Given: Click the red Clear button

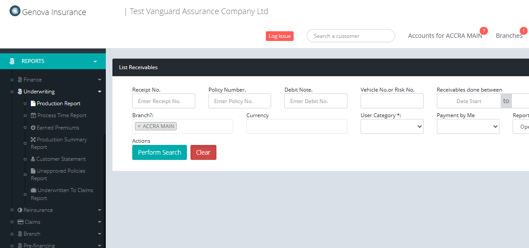Looking at the screenshot, I should [203, 152].
